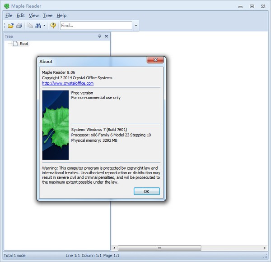Click 'Line 1:1' in status bar
Screen dimensions: 271x262
pyautogui.click(x=73, y=256)
